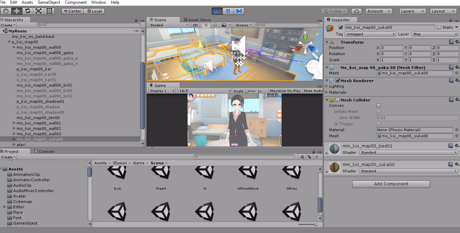Select the Hand tool in toolbar

coord(6,11)
